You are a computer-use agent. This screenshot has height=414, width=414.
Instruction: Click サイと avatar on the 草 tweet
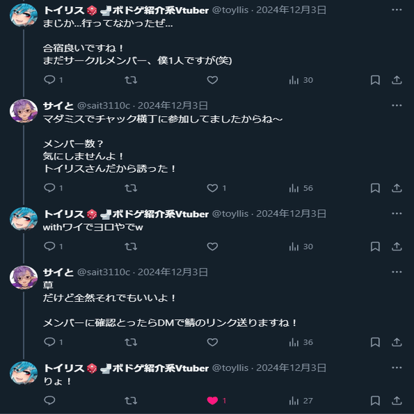pyautogui.click(x=24, y=278)
